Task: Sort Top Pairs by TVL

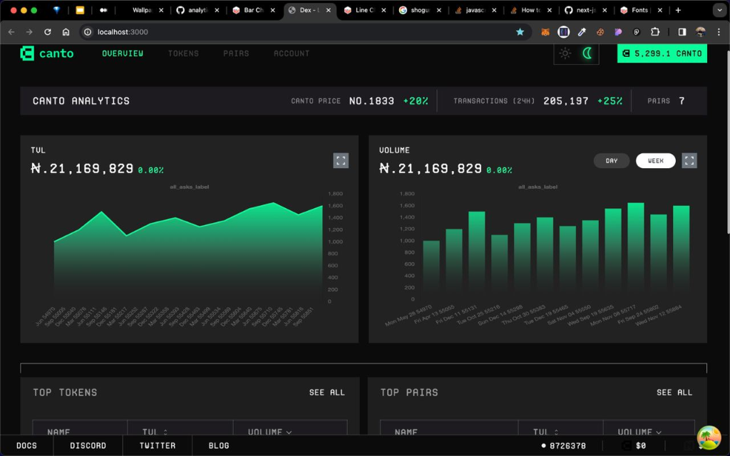Action: click(545, 432)
